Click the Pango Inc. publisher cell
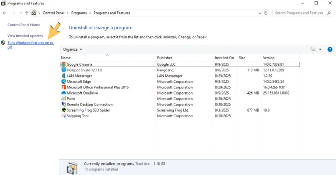336x175 pixels. tap(165, 70)
